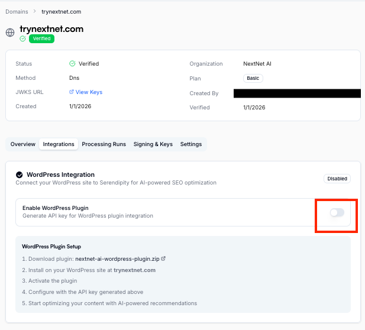The height and width of the screenshot is (330, 365).
Task: Click the globe icon beside trynextnet.com heading
Action: coord(10,33)
